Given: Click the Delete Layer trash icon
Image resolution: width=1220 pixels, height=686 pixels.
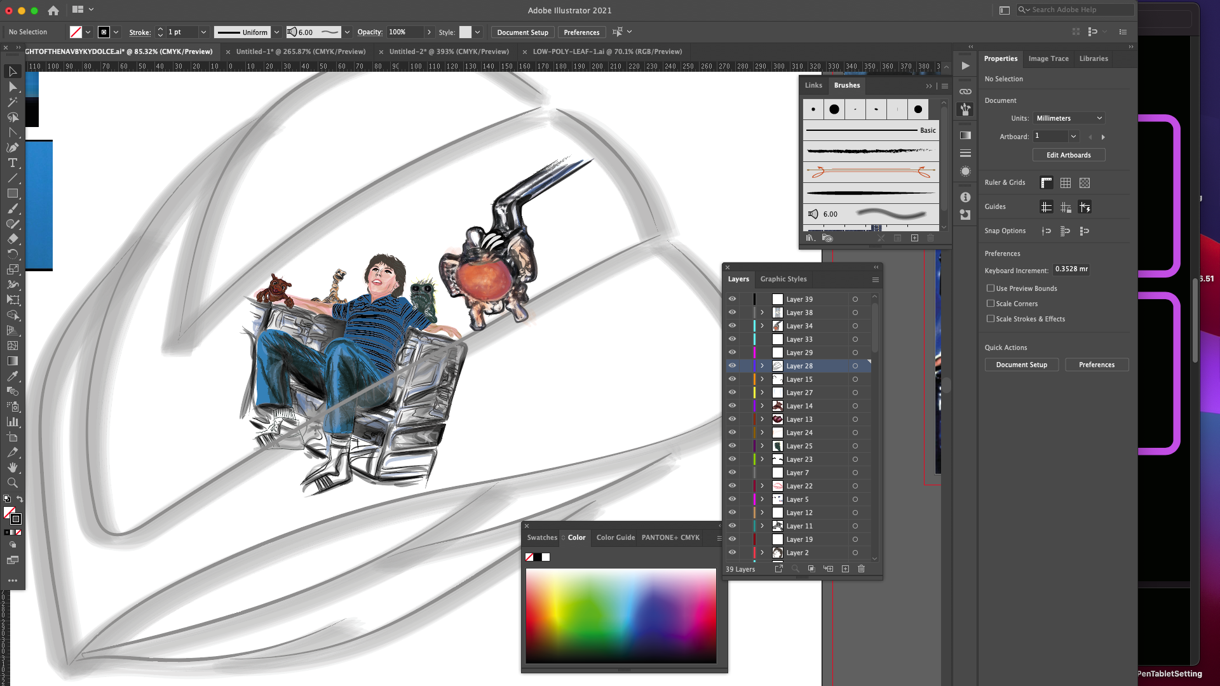Looking at the screenshot, I should pyautogui.click(x=861, y=568).
